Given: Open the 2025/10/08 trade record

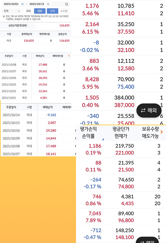Looking at the screenshot, I should pos(10,65).
